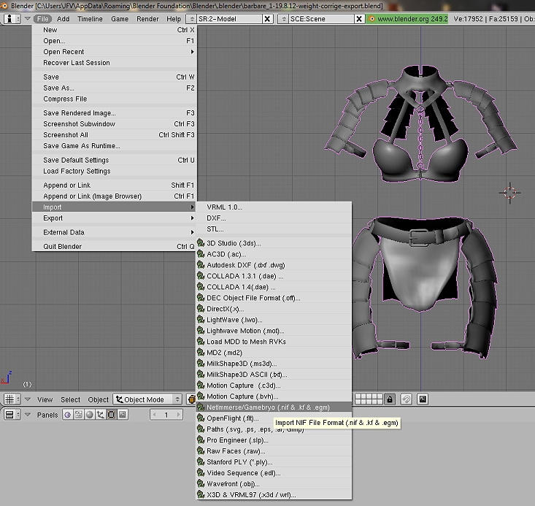
Task: Open the Export submenu
Action: (x=114, y=218)
